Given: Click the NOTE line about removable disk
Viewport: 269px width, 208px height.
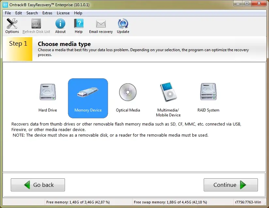Looking at the screenshot, I should 110,135.
